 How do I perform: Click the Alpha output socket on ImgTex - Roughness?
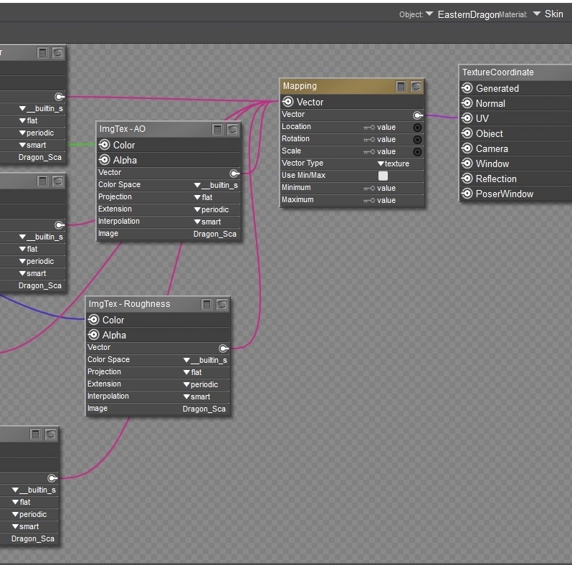point(94,335)
